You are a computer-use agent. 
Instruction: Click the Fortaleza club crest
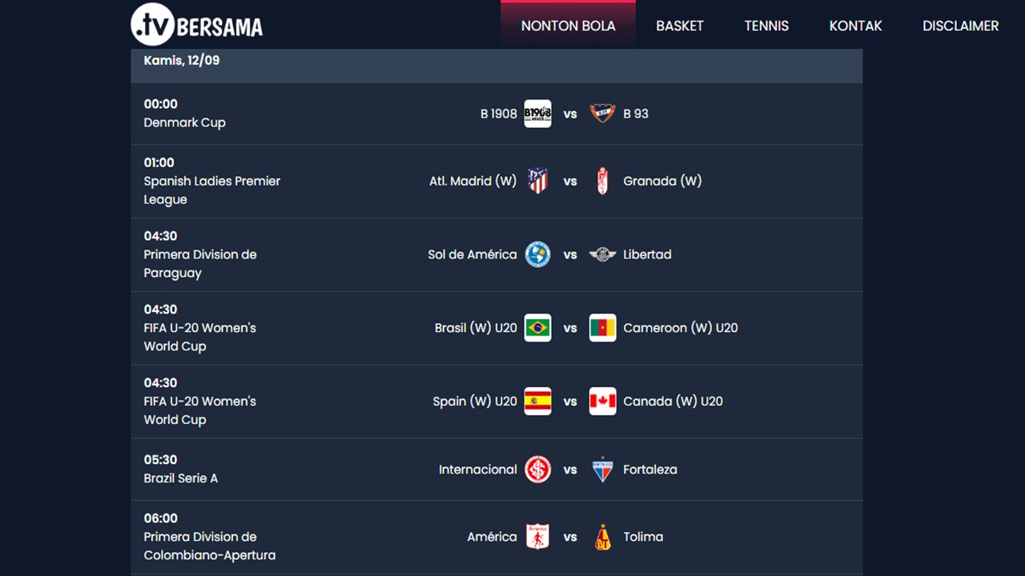pyautogui.click(x=602, y=470)
